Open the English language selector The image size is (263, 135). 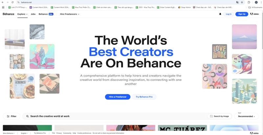[x=24, y=133]
